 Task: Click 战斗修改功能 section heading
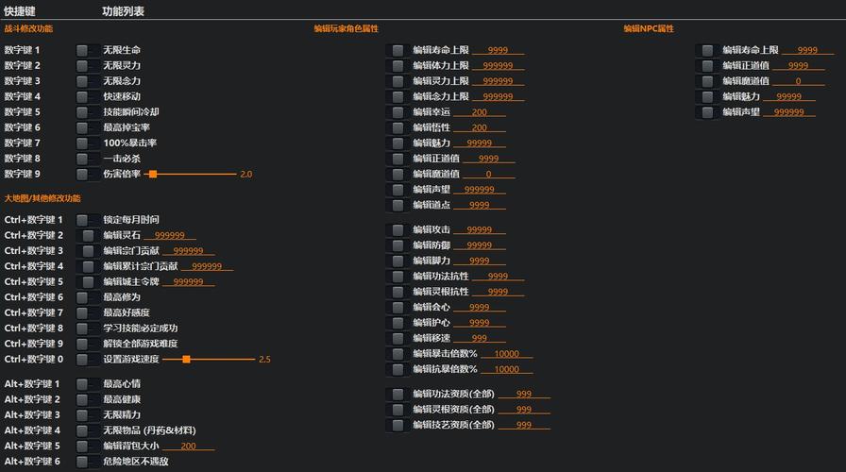pyautogui.click(x=28, y=28)
